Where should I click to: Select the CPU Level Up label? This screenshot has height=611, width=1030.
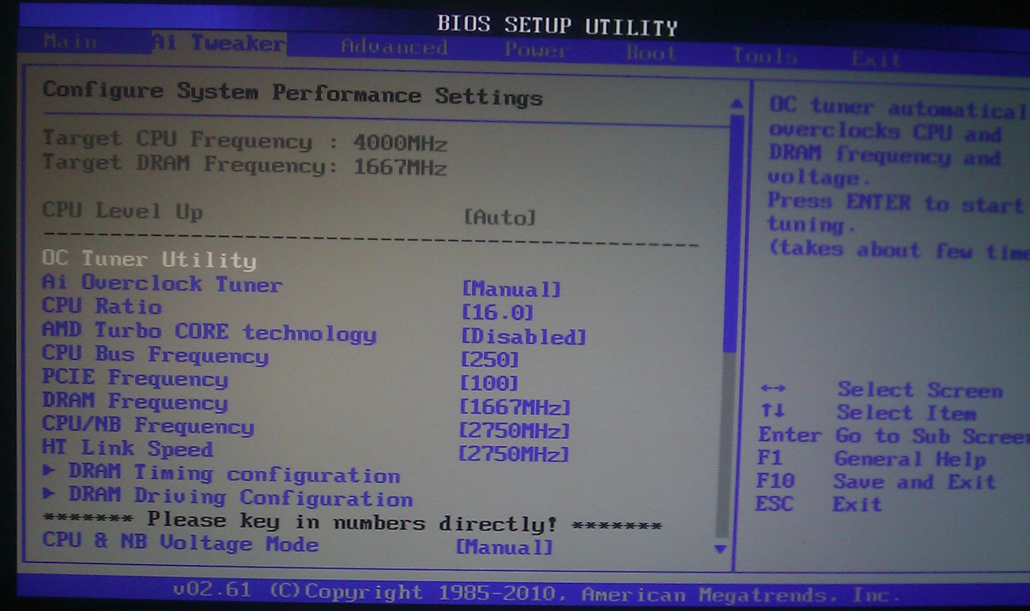(x=122, y=211)
